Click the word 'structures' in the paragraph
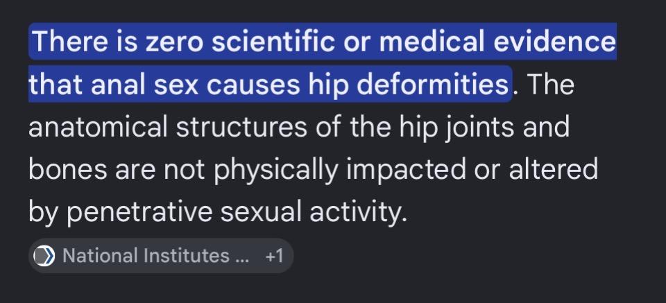The height and width of the screenshot is (303, 666). coord(241,127)
